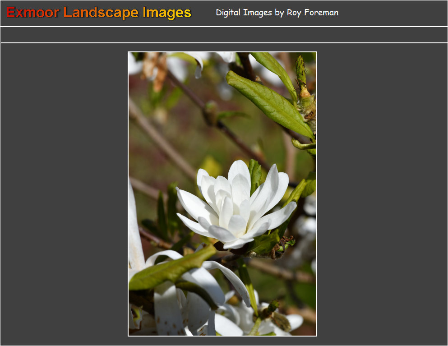Click the dark gray blank area left of the photo
The width and height of the screenshot is (448, 346).
pos(63,194)
